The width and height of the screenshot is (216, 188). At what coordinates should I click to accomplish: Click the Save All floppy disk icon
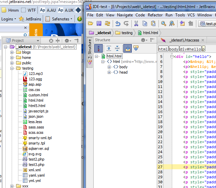point(99,23)
